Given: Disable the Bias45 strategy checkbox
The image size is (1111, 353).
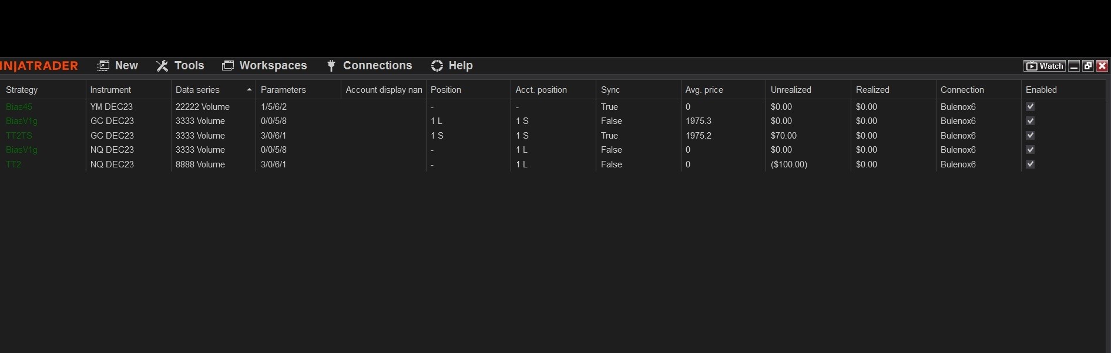Looking at the screenshot, I should click(1030, 106).
